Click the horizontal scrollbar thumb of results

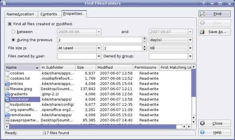pos(93,127)
